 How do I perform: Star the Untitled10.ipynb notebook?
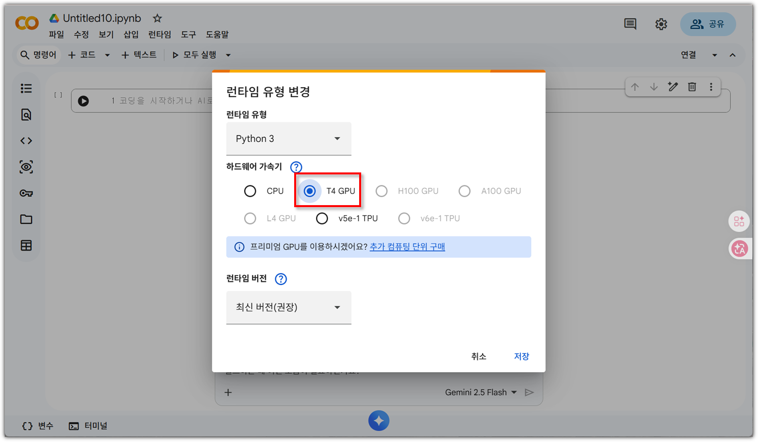point(157,18)
